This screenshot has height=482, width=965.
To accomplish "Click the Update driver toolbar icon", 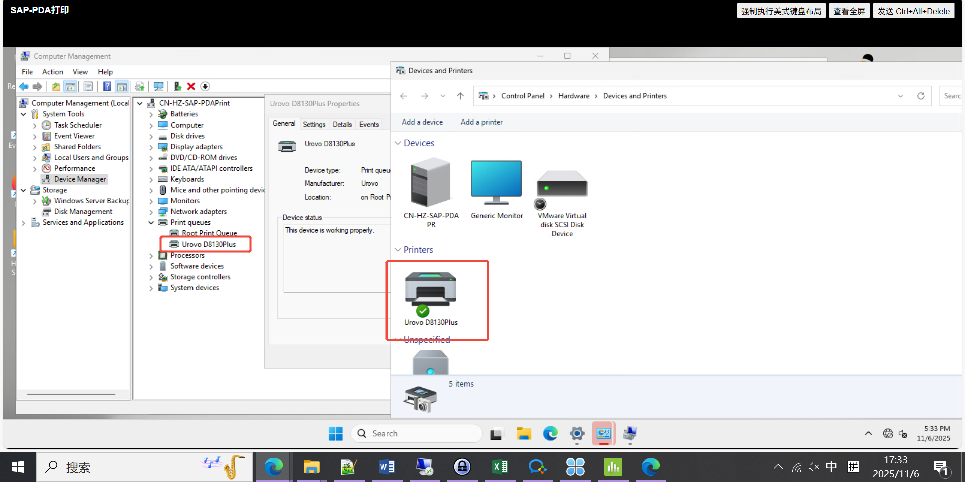I will [x=177, y=87].
